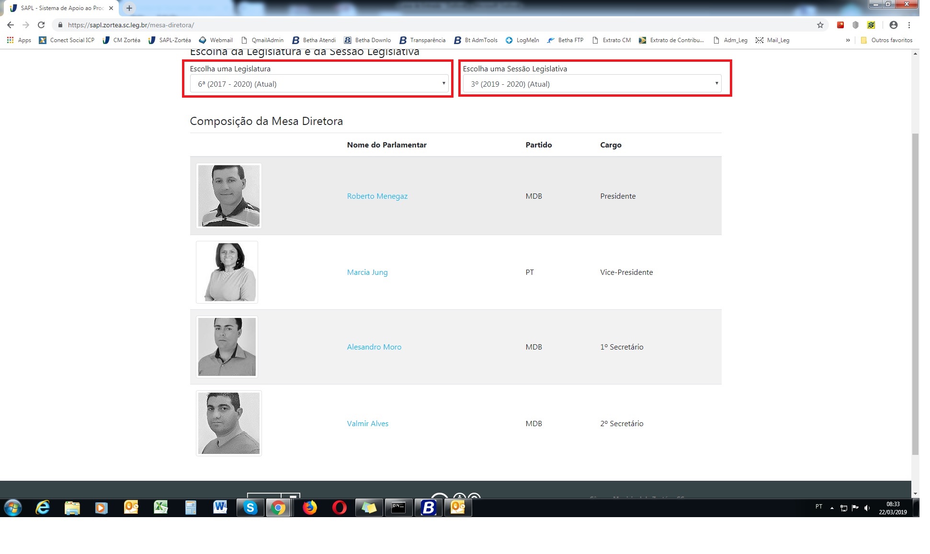The image size is (930, 554).
Task: Launch Firefox from the taskbar
Action: point(310,508)
